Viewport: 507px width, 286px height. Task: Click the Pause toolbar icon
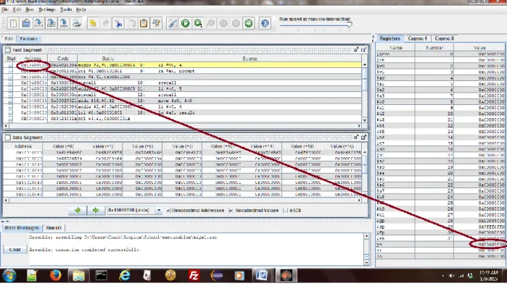(223, 23)
